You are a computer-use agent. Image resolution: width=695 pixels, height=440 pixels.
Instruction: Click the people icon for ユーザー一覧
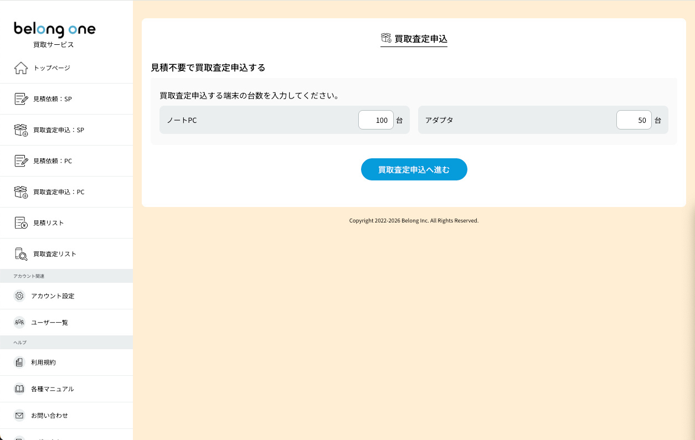click(x=19, y=323)
